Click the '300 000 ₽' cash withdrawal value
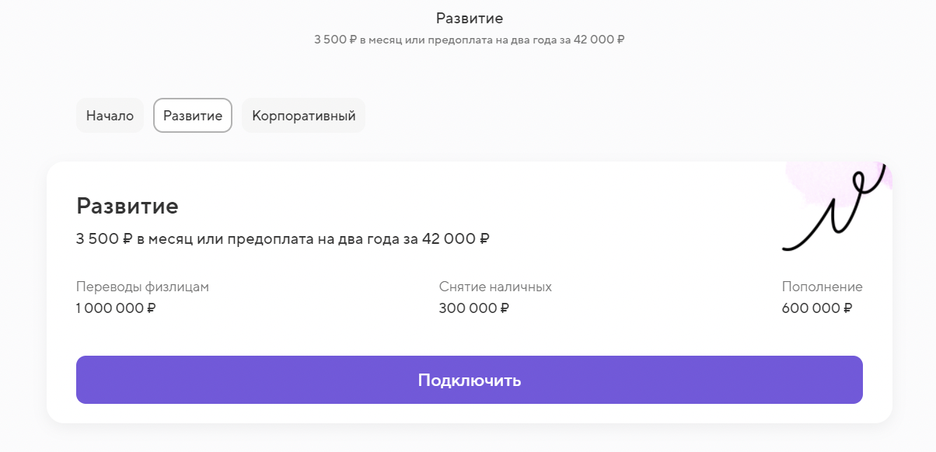Image resolution: width=936 pixels, height=452 pixels. coord(473,308)
